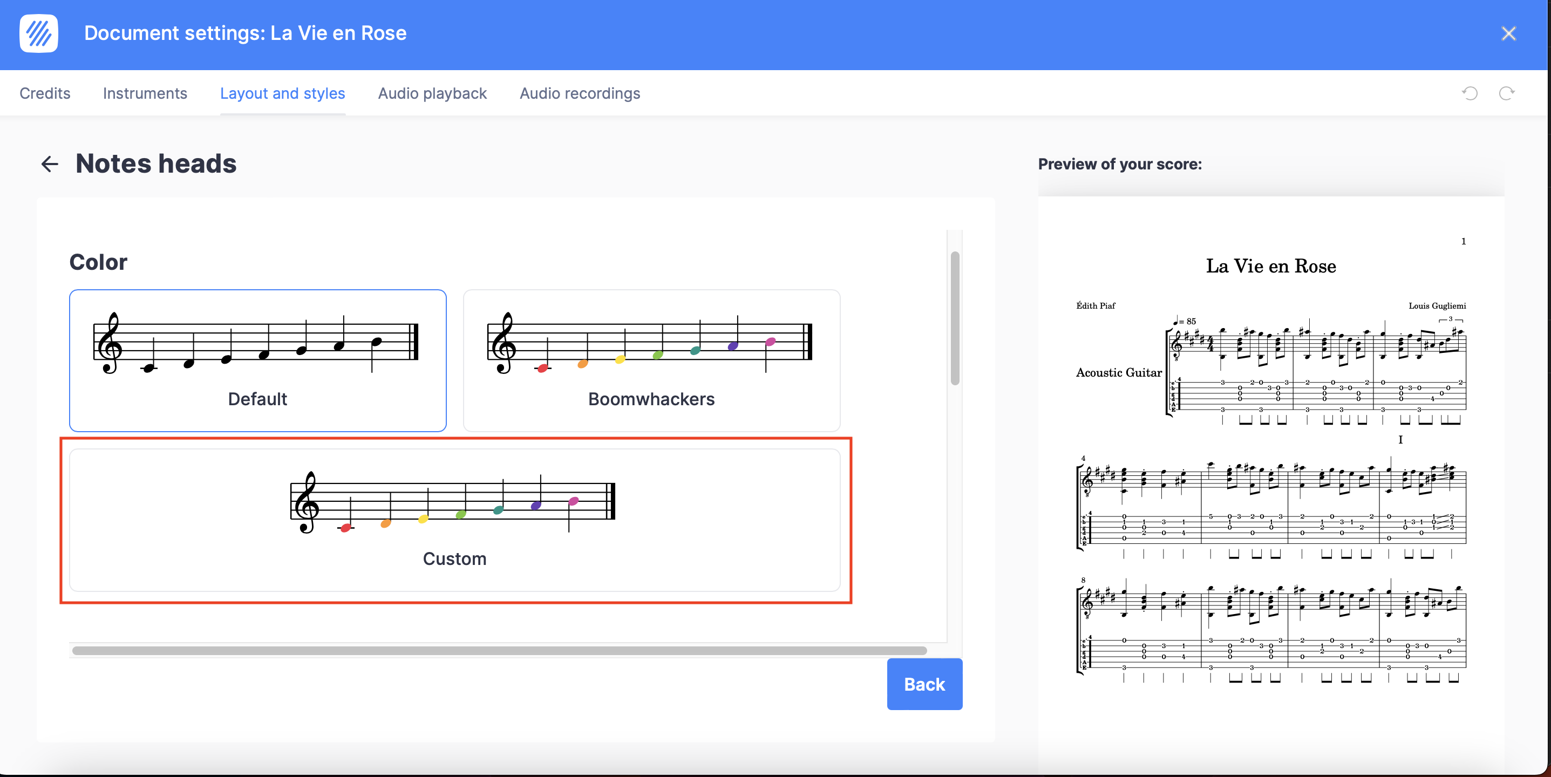Open the Credits tab
The height and width of the screenshot is (777, 1551).
[45, 93]
